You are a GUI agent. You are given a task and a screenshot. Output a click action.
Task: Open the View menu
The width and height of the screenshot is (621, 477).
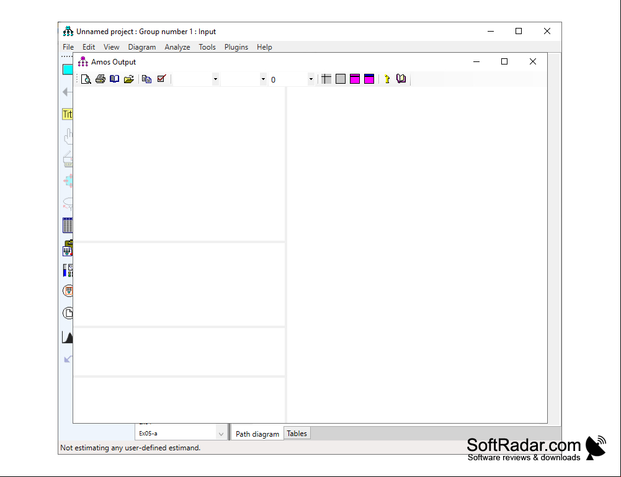point(111,47)
